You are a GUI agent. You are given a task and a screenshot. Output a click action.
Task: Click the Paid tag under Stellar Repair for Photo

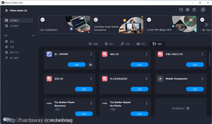point(113,109)
